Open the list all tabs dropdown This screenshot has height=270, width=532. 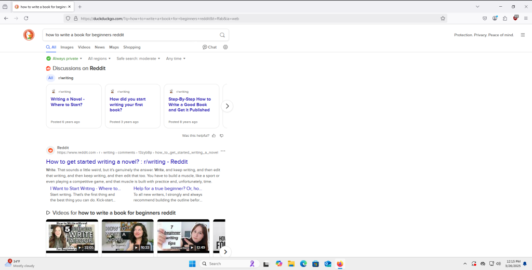coord(477,6)
